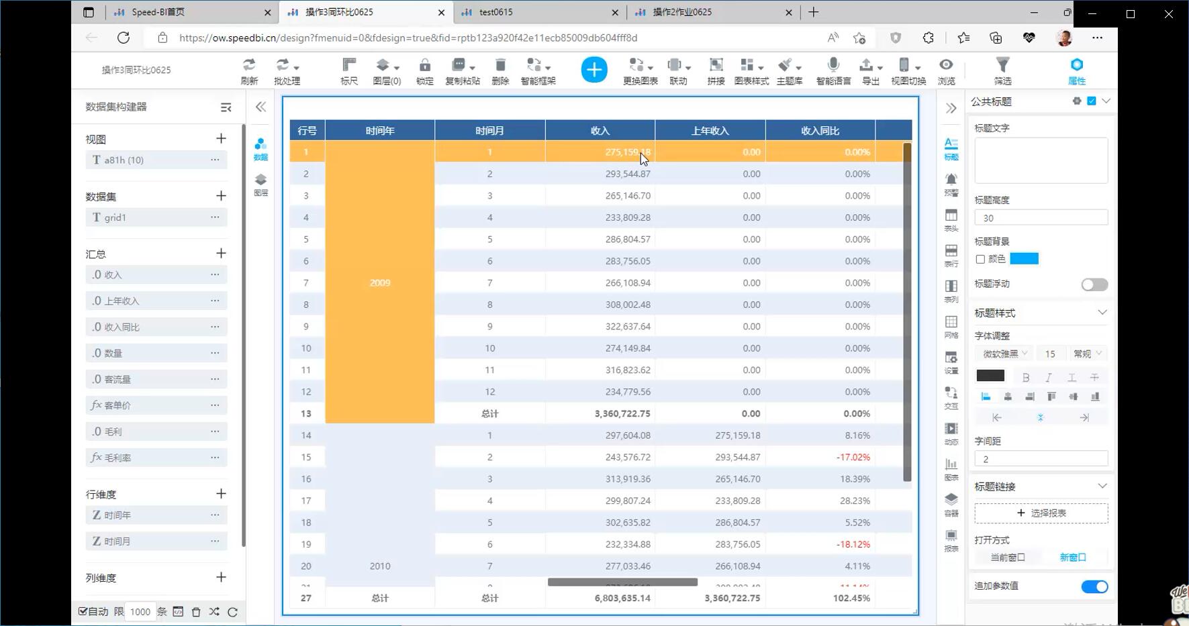The width and height of the screenshot is (1189, 626).
Task: Click the blue title background color swatch
Action: [x=1024, y=259]
